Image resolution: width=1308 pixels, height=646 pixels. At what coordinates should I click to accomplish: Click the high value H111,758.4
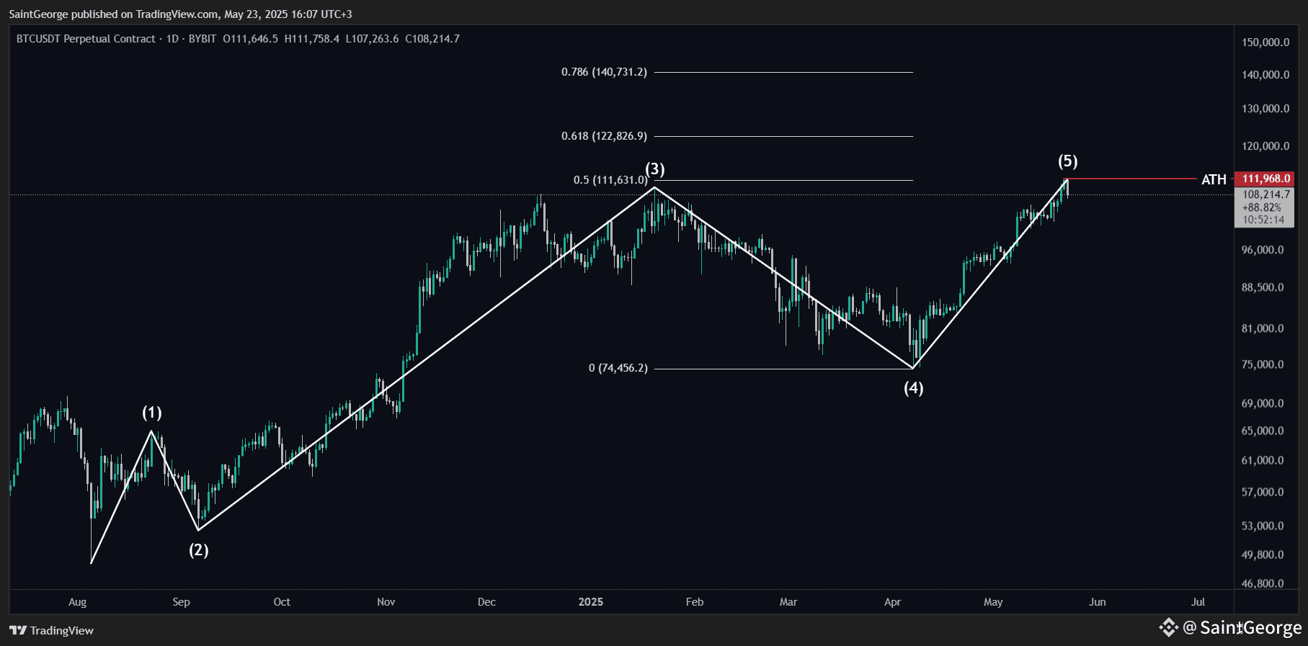tap(311, 39)
